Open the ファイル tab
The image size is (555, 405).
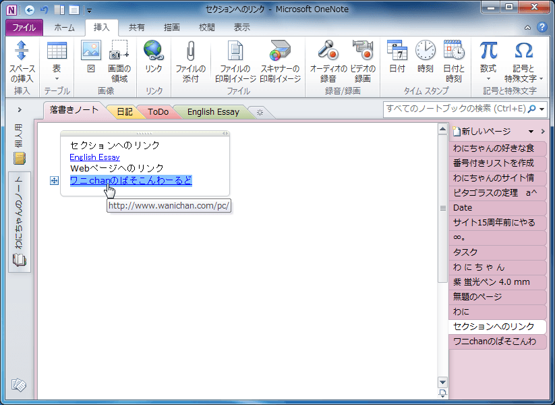click(24, 28)
